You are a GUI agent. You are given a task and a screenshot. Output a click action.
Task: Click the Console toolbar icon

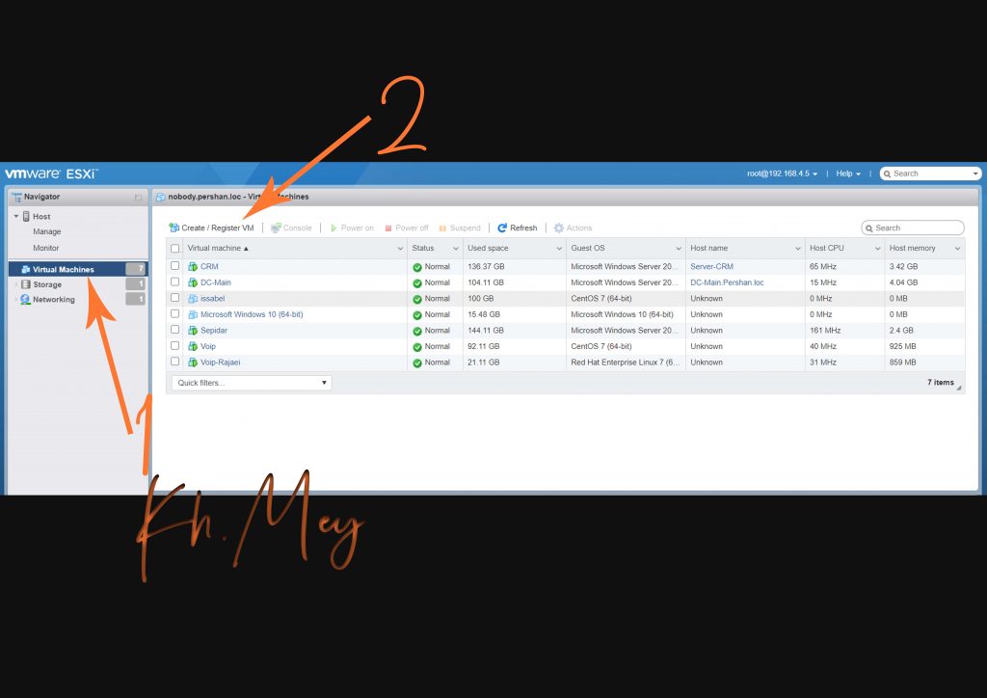coord(276,228)
